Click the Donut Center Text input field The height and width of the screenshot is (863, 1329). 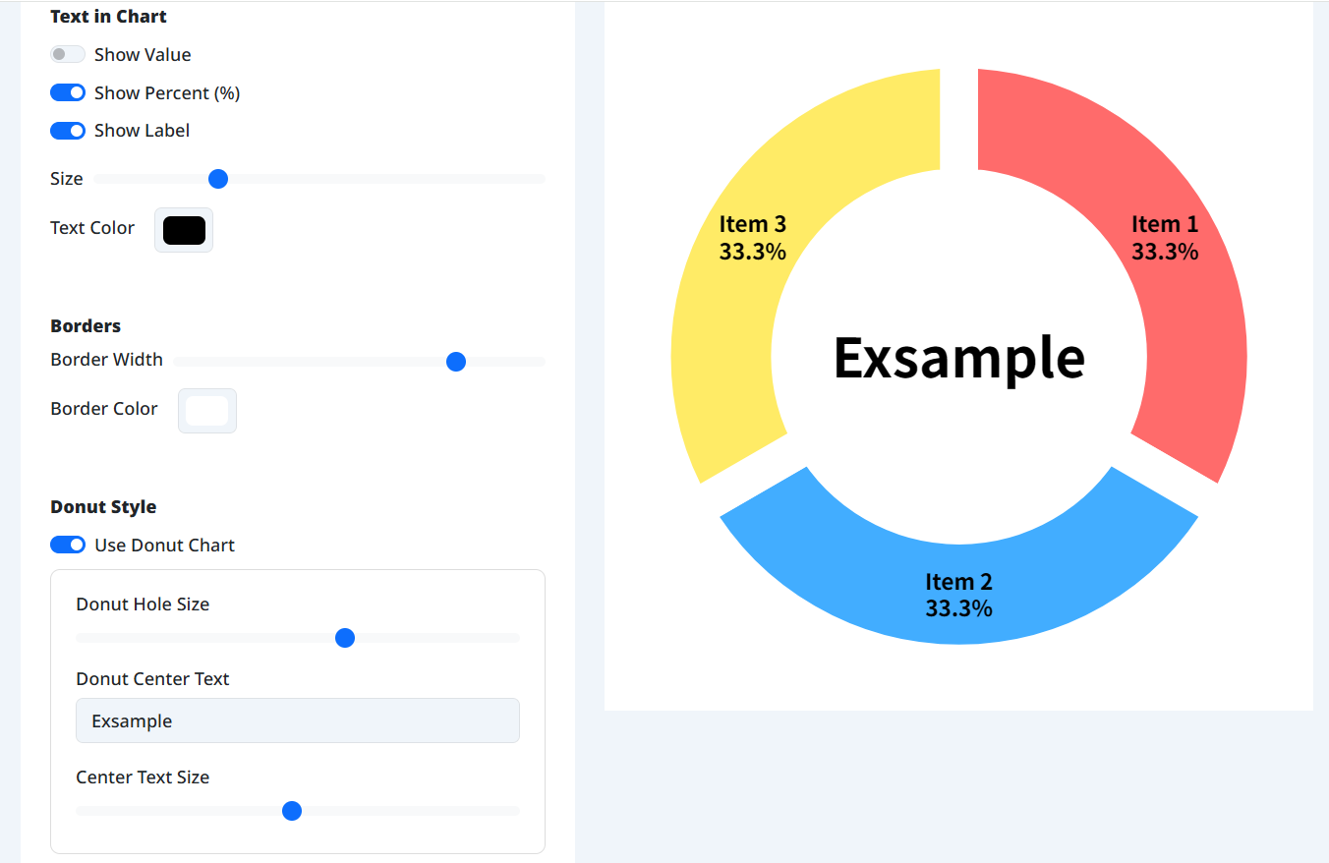298,720
